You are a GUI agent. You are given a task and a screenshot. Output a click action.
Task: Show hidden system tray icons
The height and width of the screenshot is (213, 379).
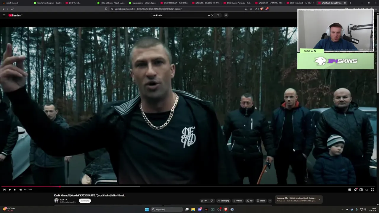pos(343,209)
